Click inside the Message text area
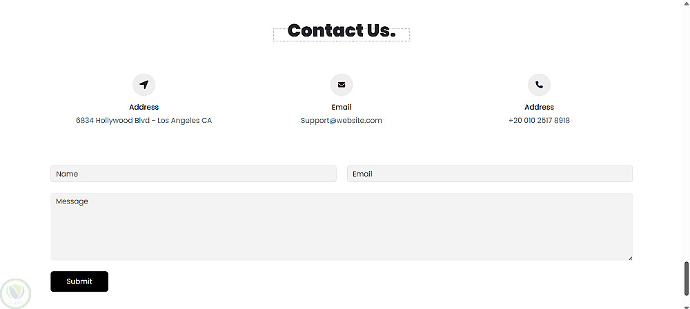This screenshot has width=690, height=309. pos(341,228)
